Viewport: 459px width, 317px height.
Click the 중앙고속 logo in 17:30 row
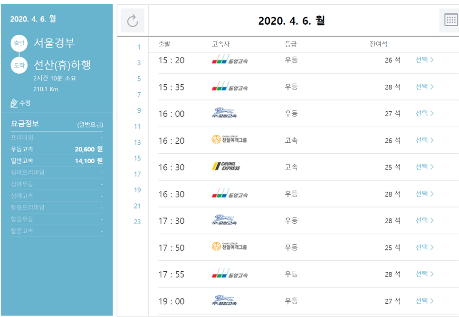point(224,220)
